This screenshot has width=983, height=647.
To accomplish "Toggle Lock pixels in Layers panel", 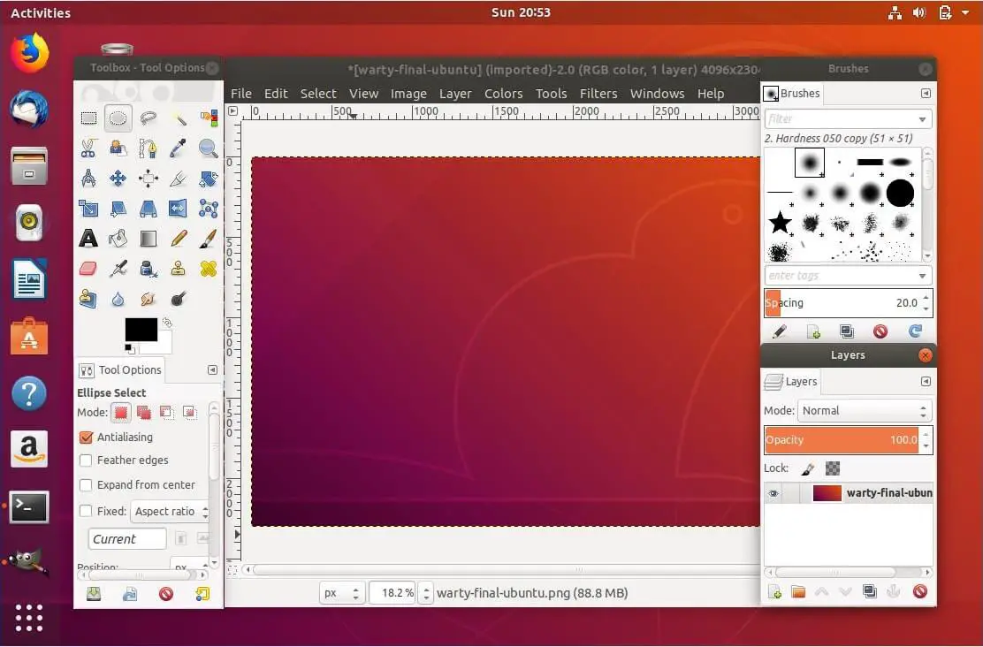I will click(x=808, y=468).
